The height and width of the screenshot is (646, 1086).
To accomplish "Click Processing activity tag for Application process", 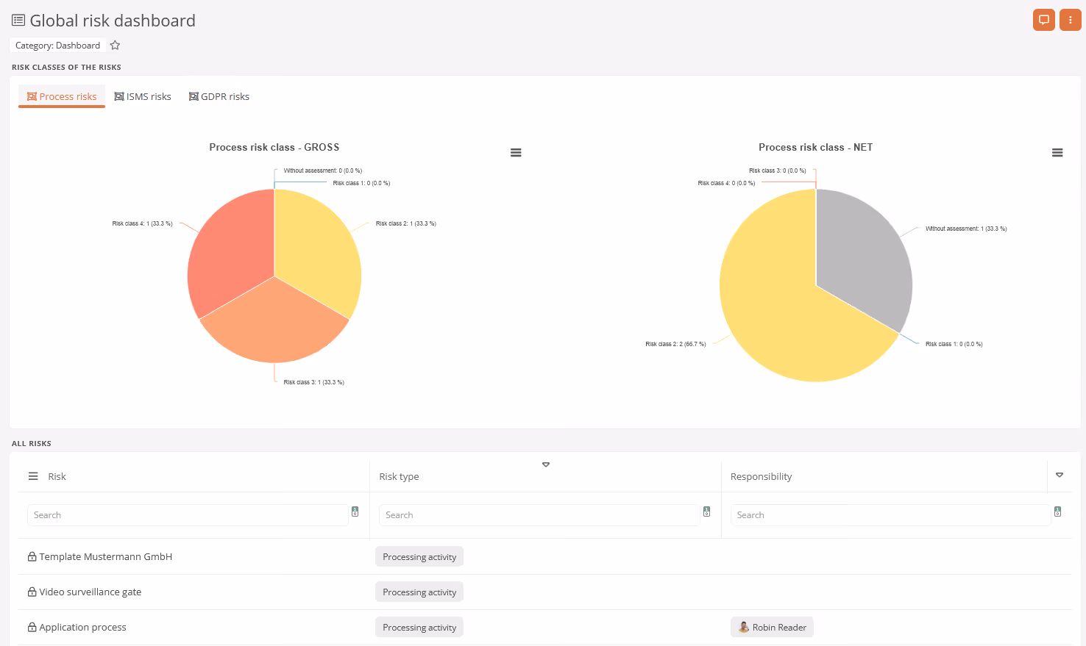I will coord(419,627).
